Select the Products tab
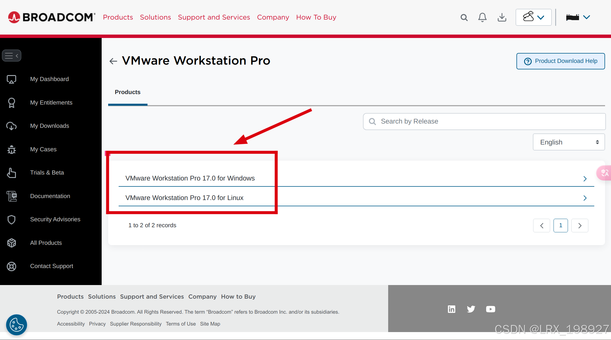This screenshot has width=611, height=340. coord(127,92)
